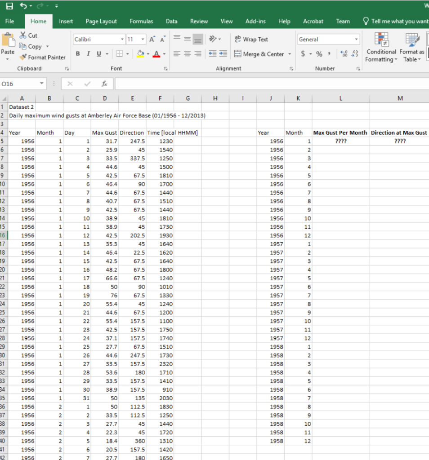Customize Quick Access Toolbar dropdown arrow
The width and height of the screenshot is (429, 460).
click(56, 6)
